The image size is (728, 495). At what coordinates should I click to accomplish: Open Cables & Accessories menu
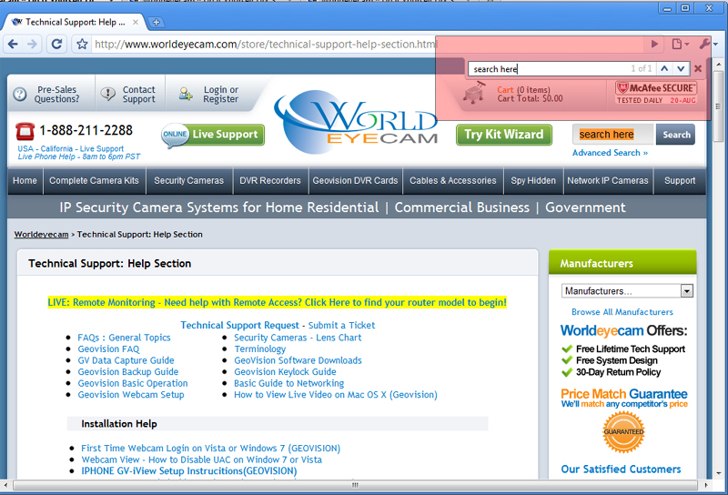(452, 181)
